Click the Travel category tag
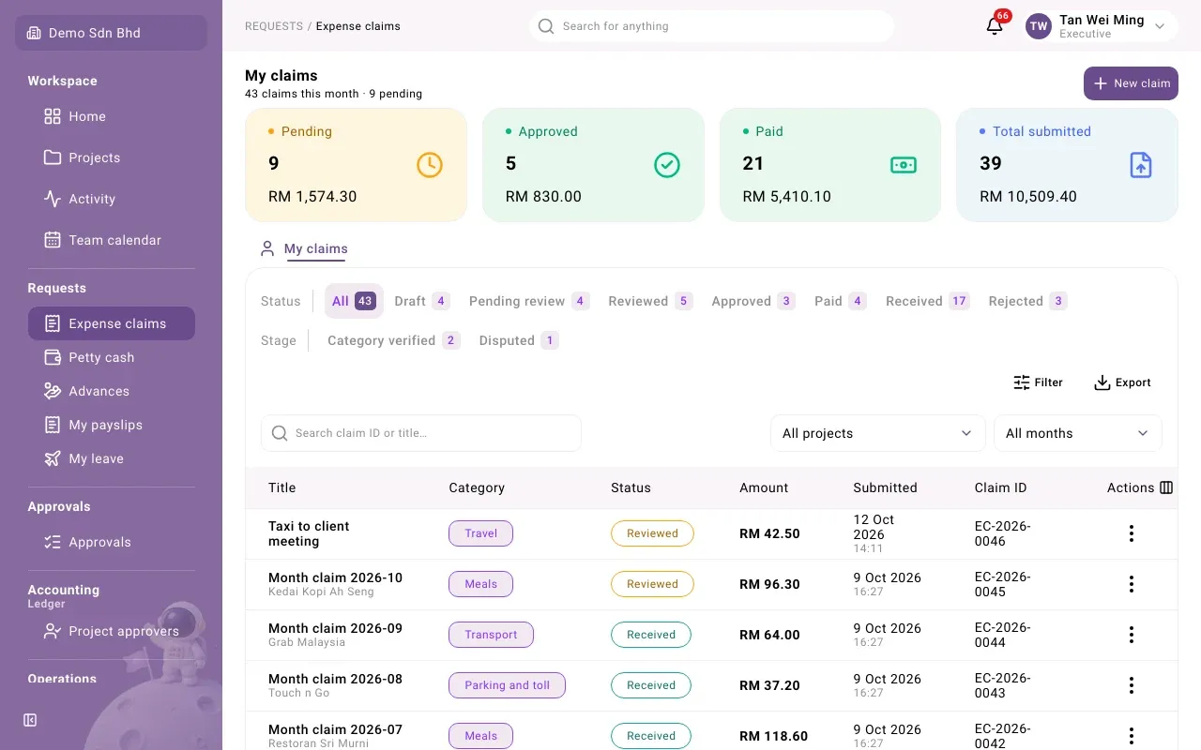Image resolution: width=1201 pixels, height=750 pixels. tap(480, 533)
